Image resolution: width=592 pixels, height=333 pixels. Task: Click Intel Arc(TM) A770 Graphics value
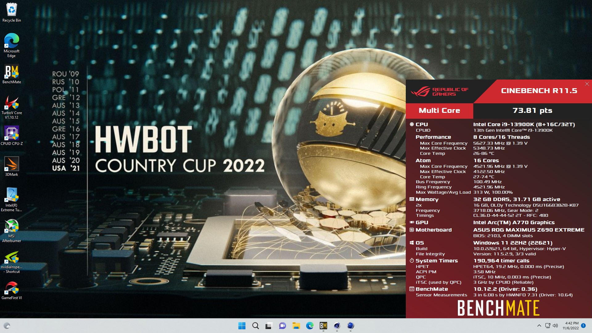pyautogui.click(x=514, y=222)
